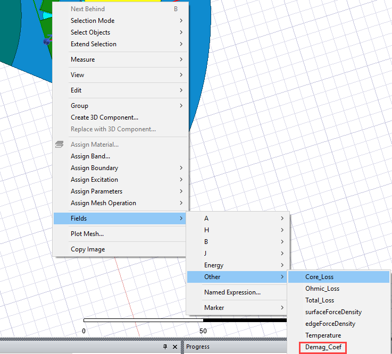Open the Edit submenu

120,90
